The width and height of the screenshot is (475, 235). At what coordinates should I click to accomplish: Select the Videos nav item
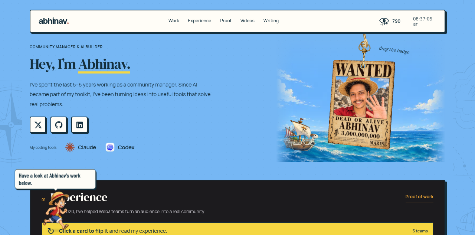pos(248,21)
